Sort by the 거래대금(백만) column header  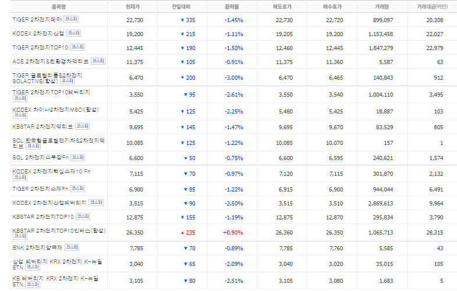click(432, 6)
